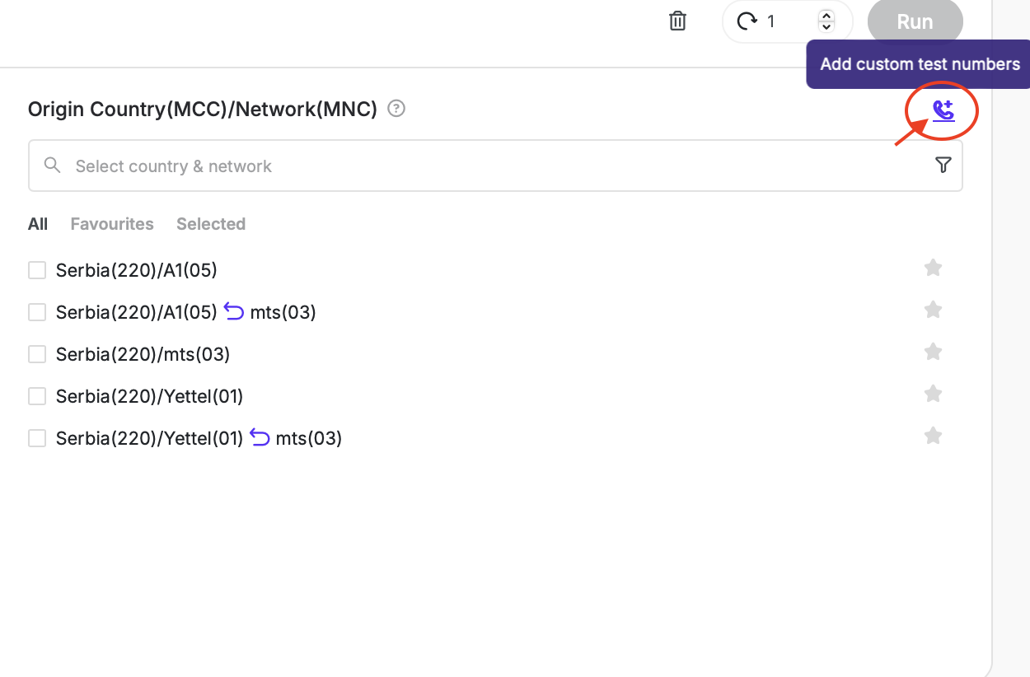Viewport: 1030px width, 677px height.
Task: Check the Serbia(220)/Yettel(01) checkbox
Action: (36, 395)
